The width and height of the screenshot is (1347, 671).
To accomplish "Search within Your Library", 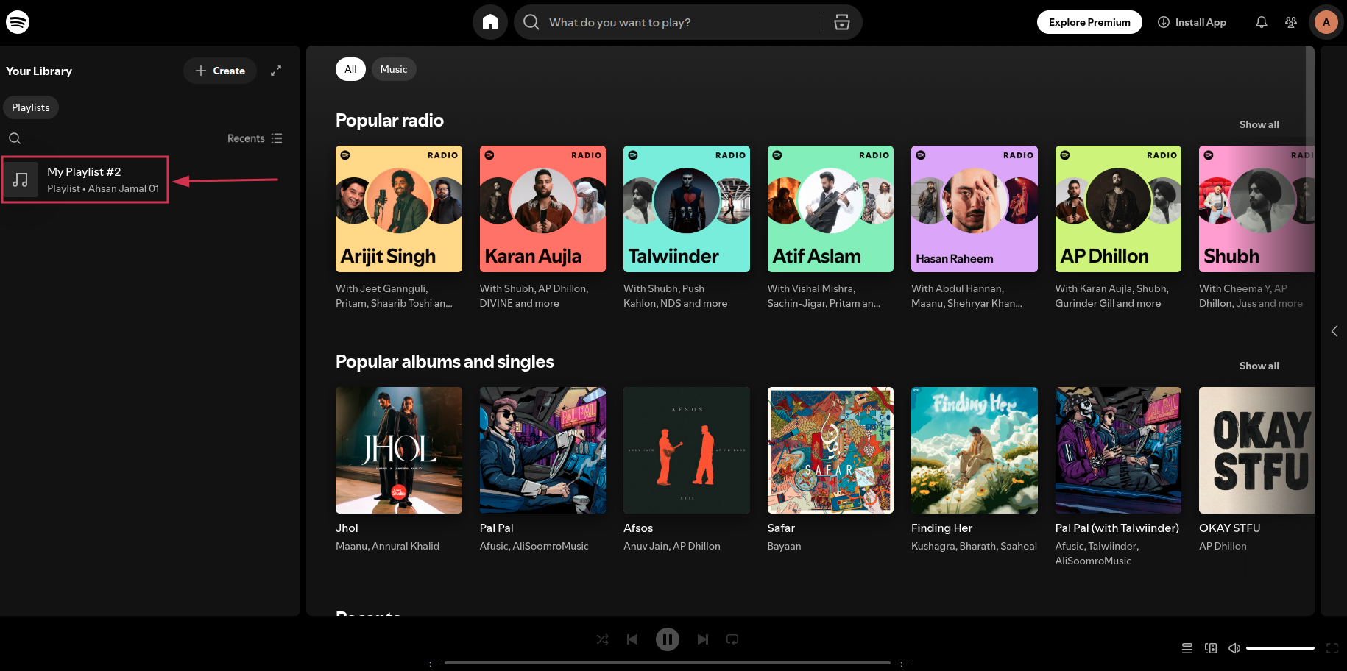I will pyautogui.click(x=15, y=138).
